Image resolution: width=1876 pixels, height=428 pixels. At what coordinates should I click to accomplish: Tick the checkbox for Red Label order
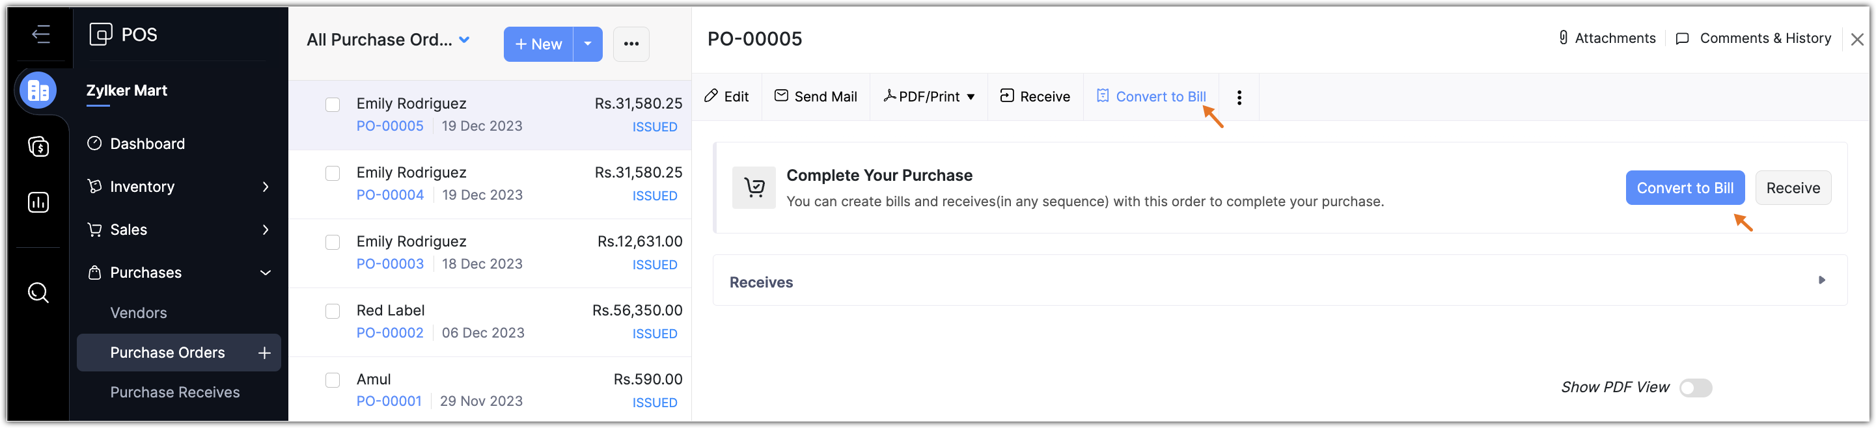tap(333, 312)
